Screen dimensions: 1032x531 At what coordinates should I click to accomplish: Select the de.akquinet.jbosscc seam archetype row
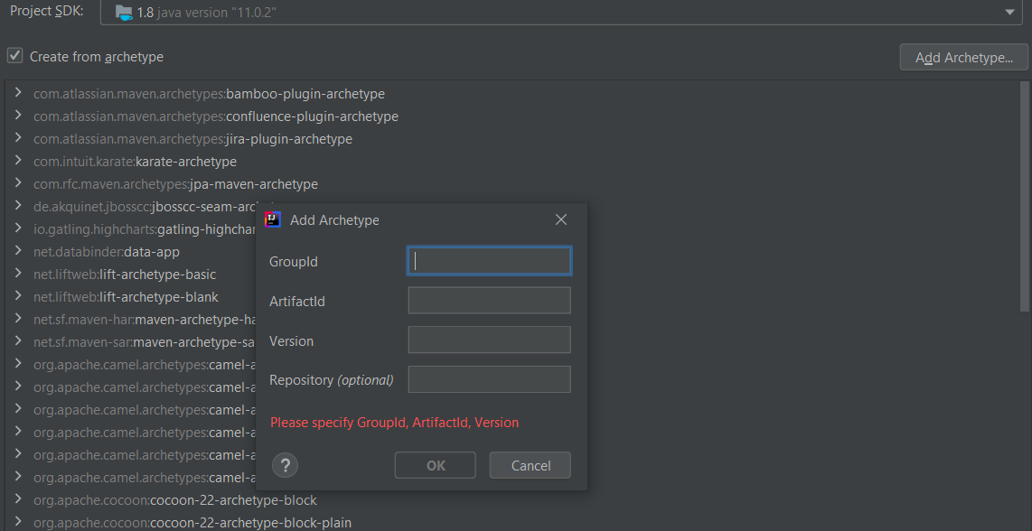coord(145,207)
